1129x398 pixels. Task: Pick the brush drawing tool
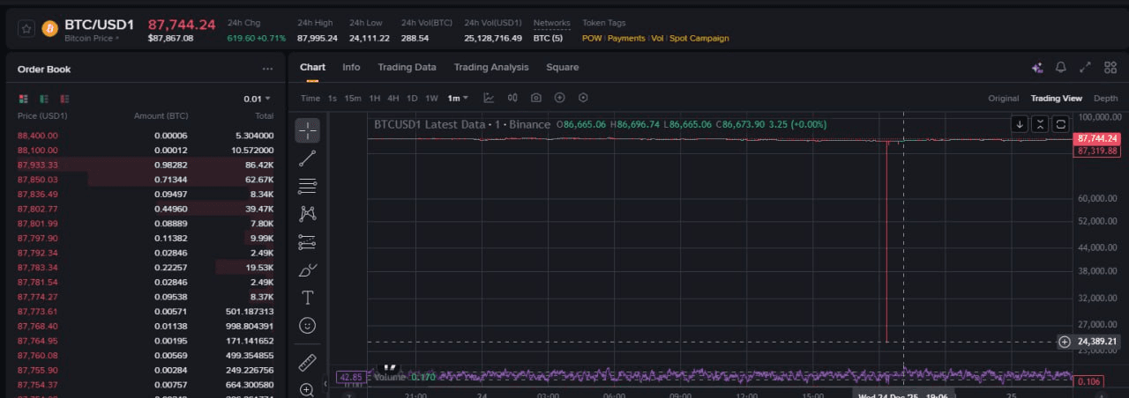(307, 270)
